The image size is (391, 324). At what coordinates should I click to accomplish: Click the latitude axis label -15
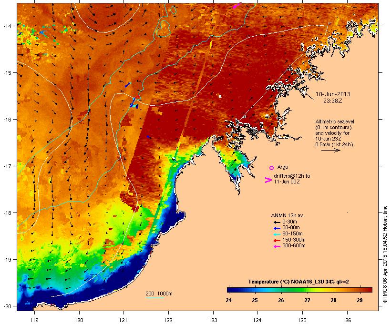[7, 73]
